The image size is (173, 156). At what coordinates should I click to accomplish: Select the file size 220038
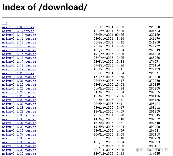tap(155, 27)
